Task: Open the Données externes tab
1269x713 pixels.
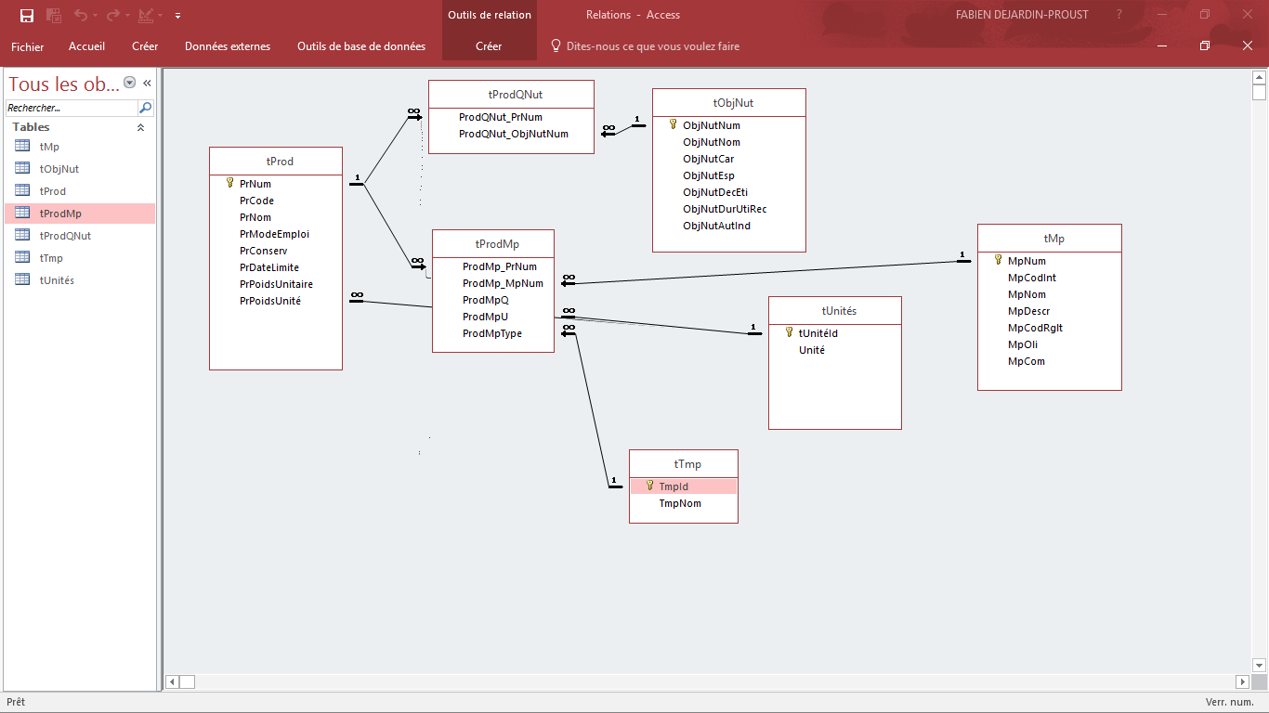Action: pos(228,46)
